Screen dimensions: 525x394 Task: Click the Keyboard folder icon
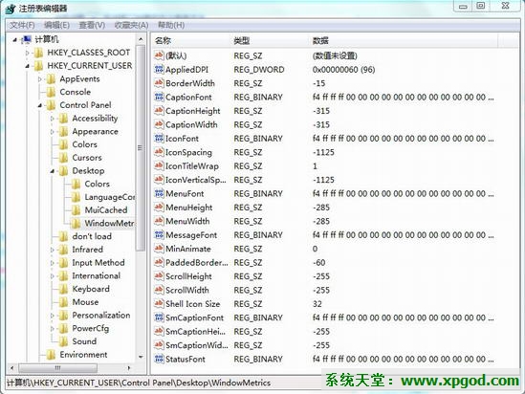click(64, 289)
